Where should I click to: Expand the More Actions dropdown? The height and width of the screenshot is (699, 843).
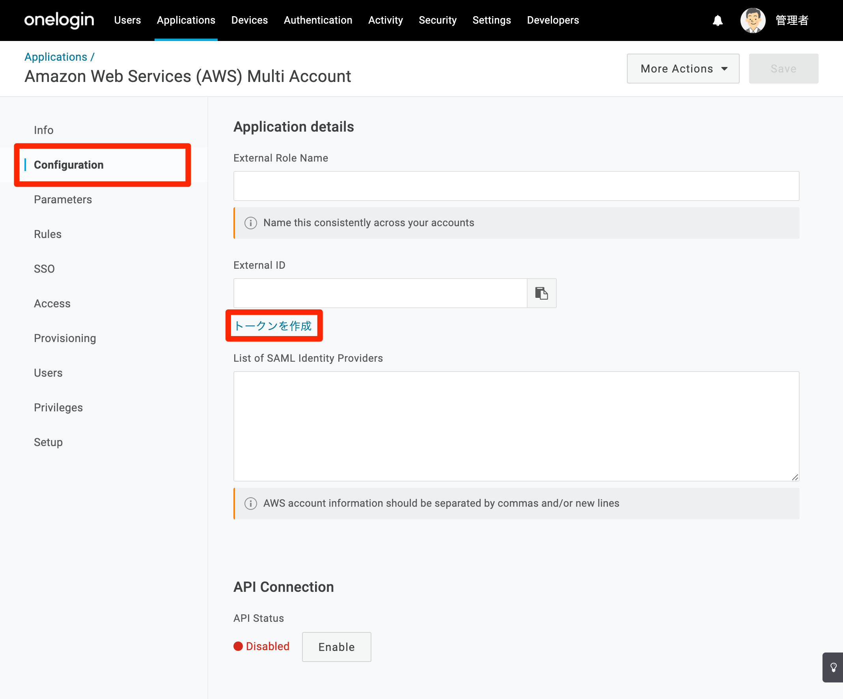683,69
